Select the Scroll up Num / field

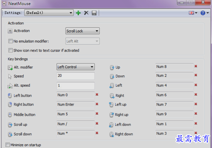point(76,124)
